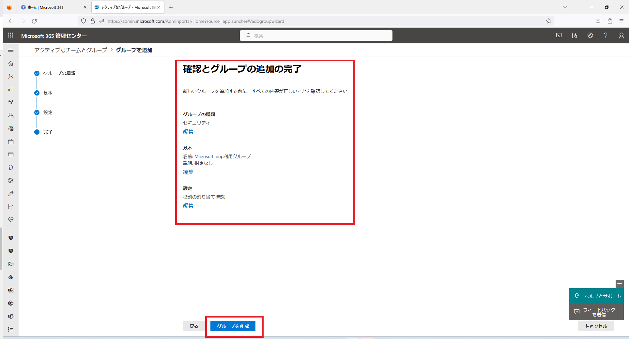629x341 pixels.
Task: Click 編集 under 基本 section
Action: [x=188, y=172]
